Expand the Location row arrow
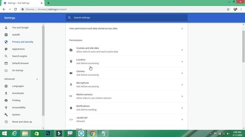 pyautogui.click(x=182, y=62)
